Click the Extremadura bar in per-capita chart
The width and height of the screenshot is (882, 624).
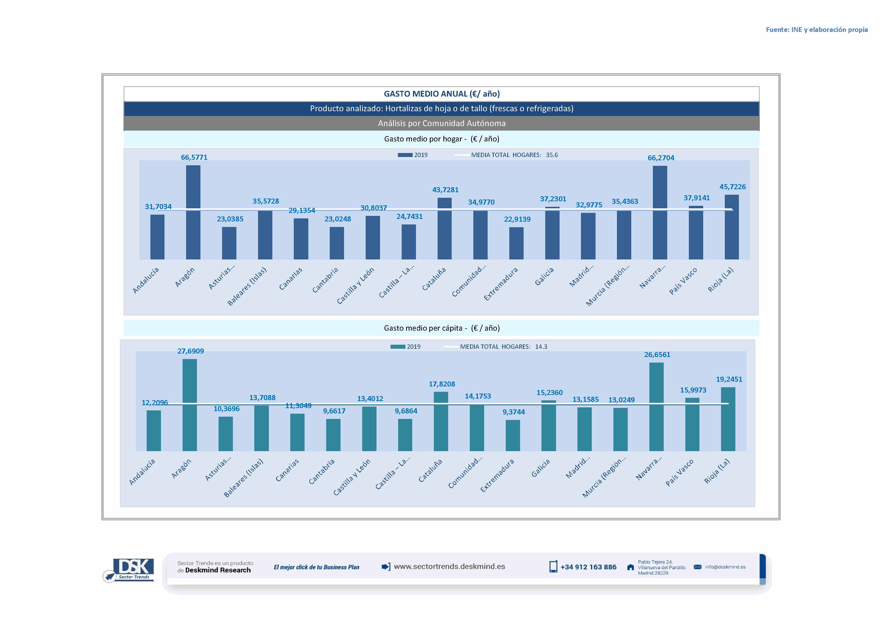coord(513,435)
